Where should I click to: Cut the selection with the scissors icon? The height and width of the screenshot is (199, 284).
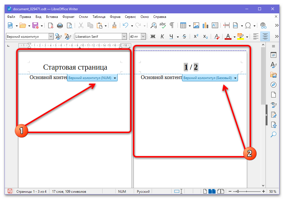(x=81, y=26)
